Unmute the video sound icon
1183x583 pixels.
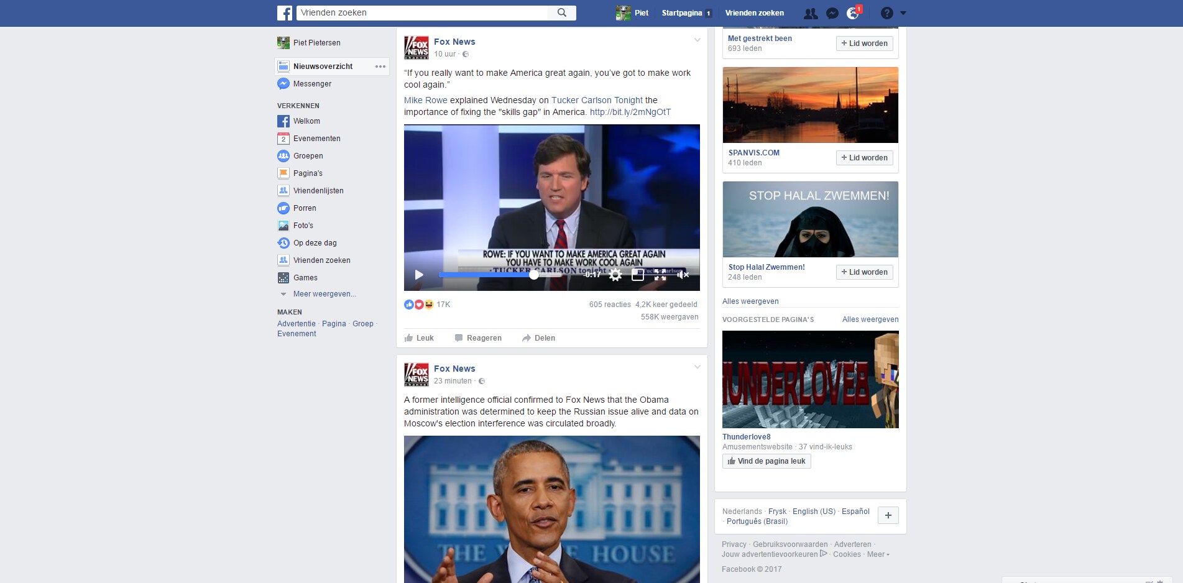(683, 275)
